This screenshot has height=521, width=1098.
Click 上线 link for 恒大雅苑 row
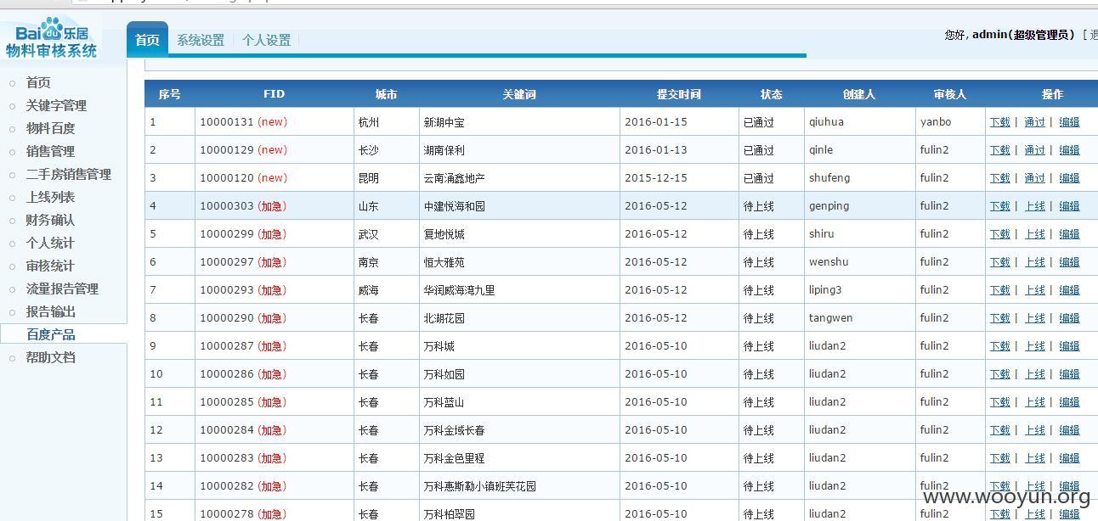tap(1034, 262)
